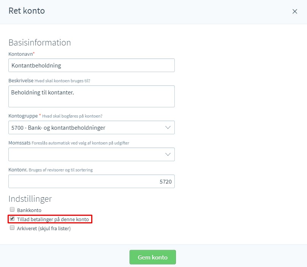Click the Kontonavn field label
Screen dimensions: 307x267
[21, 54]
